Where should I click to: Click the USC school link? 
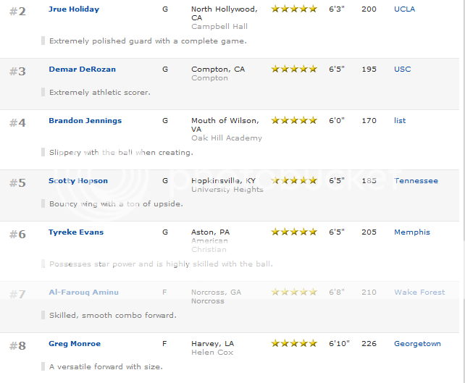[x=402, y=70]
